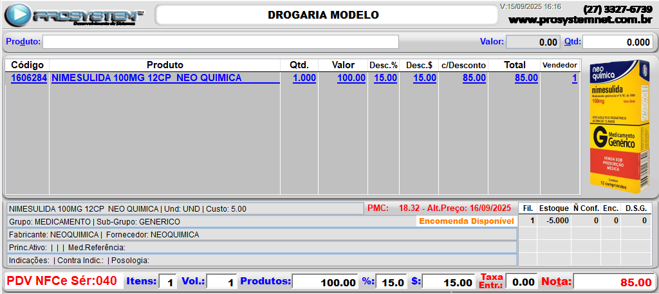Click the c/Desconto column header
This screenshot has height=294, width=659.
tap(463, 65)
